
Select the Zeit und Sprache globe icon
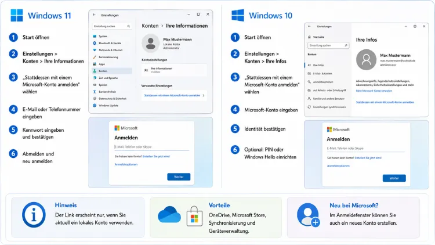(95, 78)
